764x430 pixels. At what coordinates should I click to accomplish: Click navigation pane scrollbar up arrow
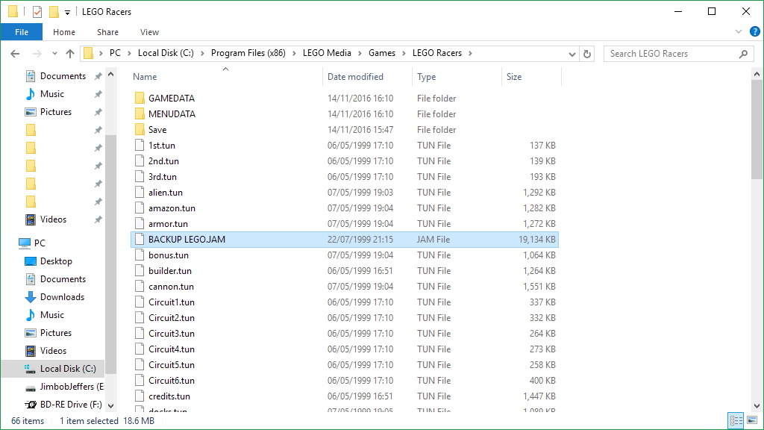[x=110, y=75]
